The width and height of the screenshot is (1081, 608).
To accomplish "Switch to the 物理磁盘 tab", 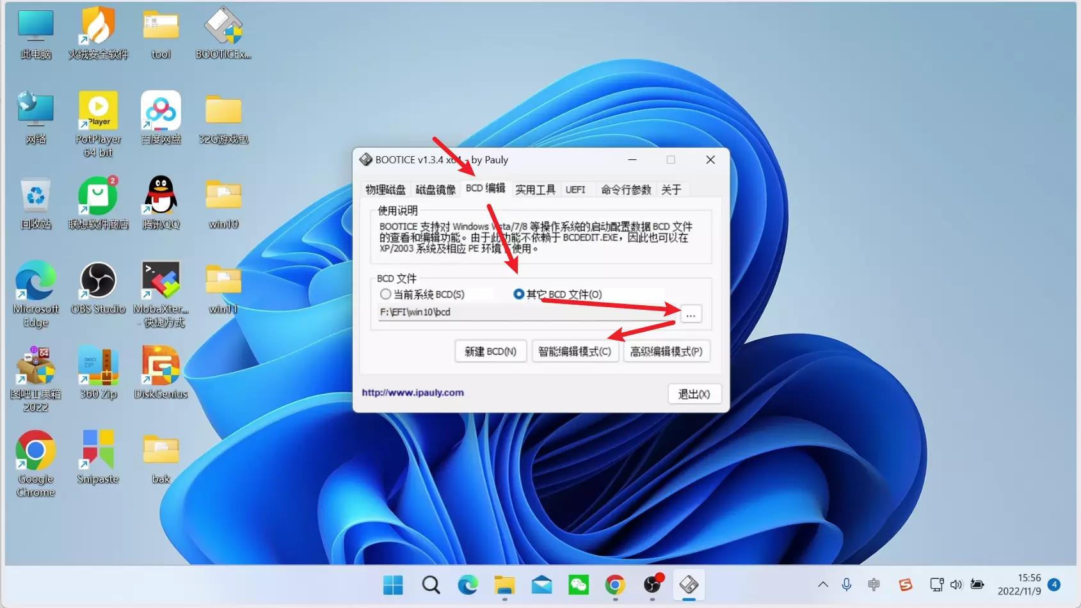I will [x=385, y=189].
